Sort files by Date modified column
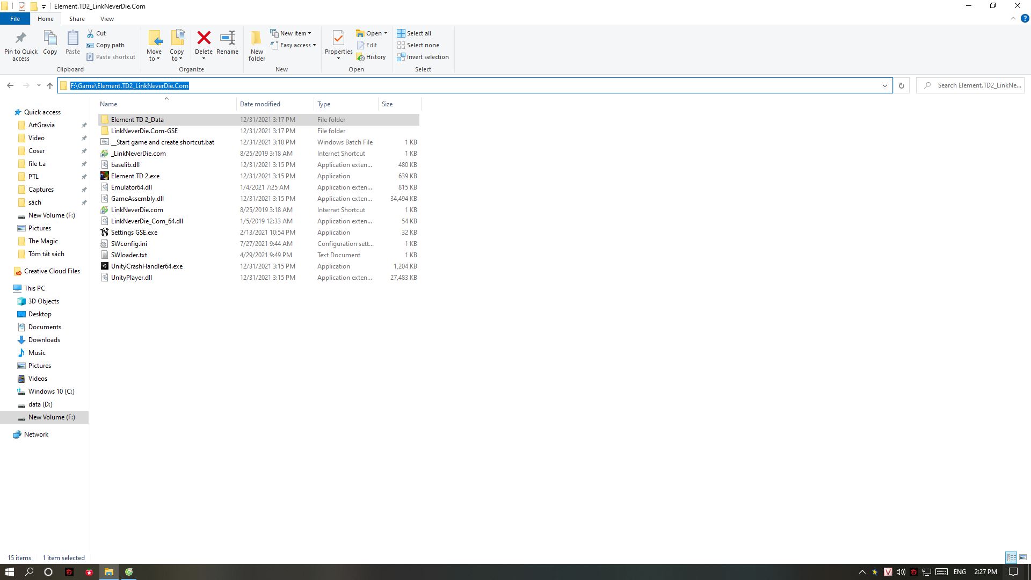 point(260,104)
